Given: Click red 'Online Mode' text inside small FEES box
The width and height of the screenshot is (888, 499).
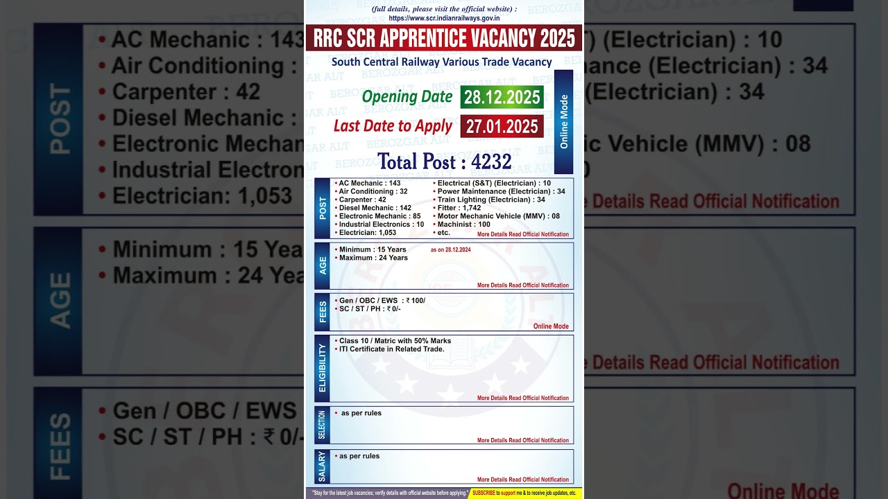Looking at the screenshot, I should (x=551, y=326).
